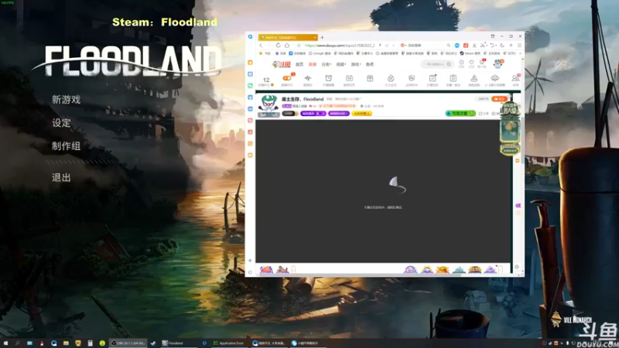
Task: Switch to the OBS taskbar item
Action: tap(128, 343)
